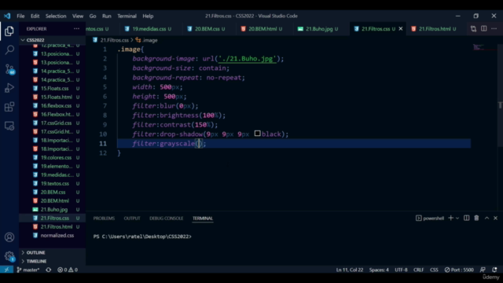Change indentation via Spaces: 4
This screenshot has height=283, width=503.
coord(379,270)
